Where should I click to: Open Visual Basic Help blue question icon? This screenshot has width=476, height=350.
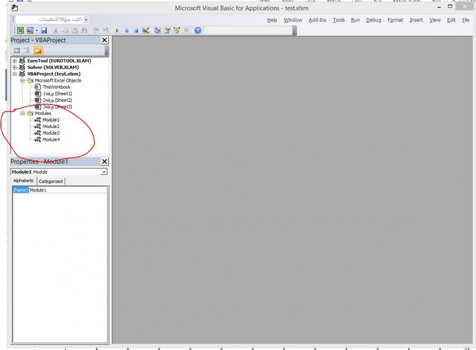coord(198,30)
